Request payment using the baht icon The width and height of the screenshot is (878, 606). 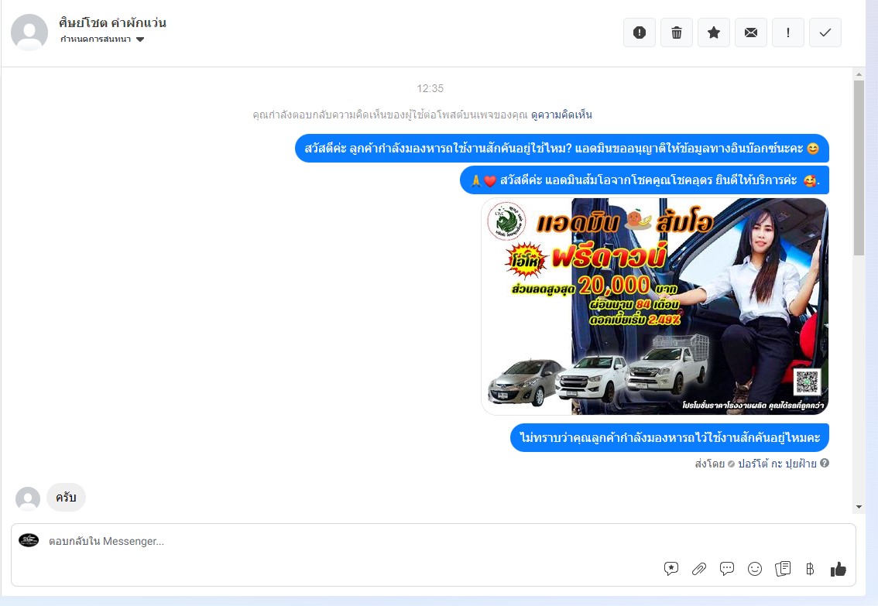coord(810,569)
